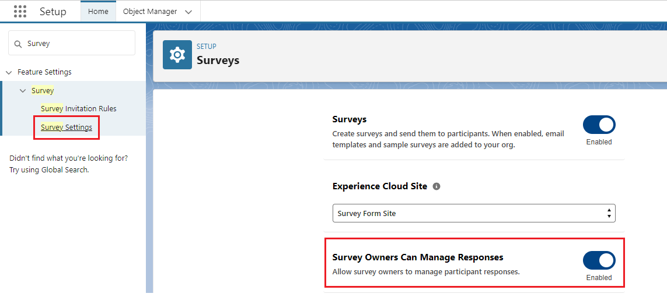This screenshot has width=667, height=297.
Task: Click the Setup gear icon tile
Action: tap(177, 55)
